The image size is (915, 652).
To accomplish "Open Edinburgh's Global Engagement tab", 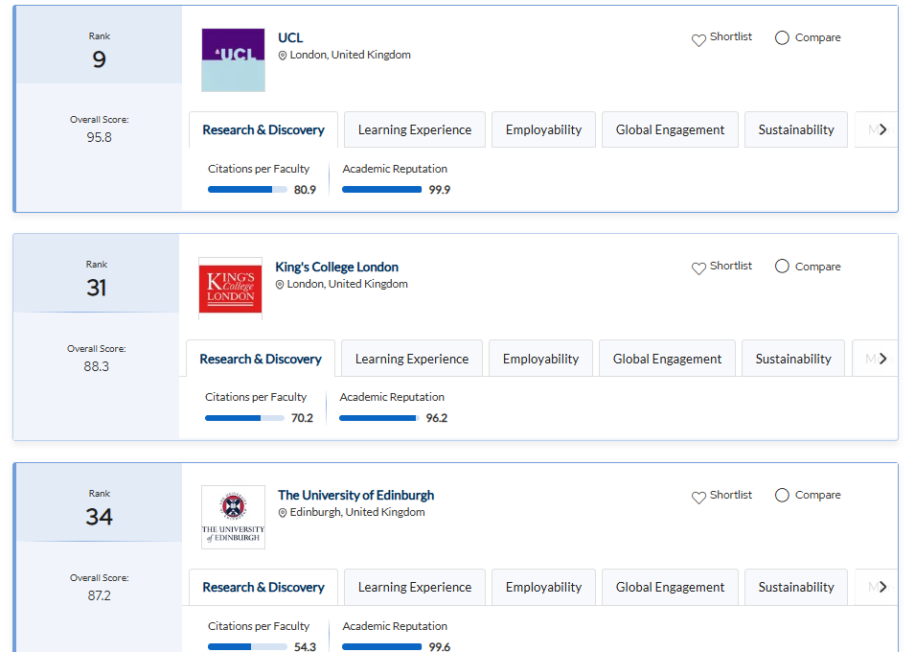I will coord(670,587).
